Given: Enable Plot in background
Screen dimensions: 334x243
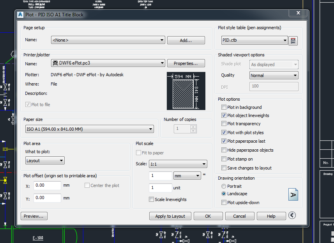Looking at the screenshot, I should click(224, 107).
